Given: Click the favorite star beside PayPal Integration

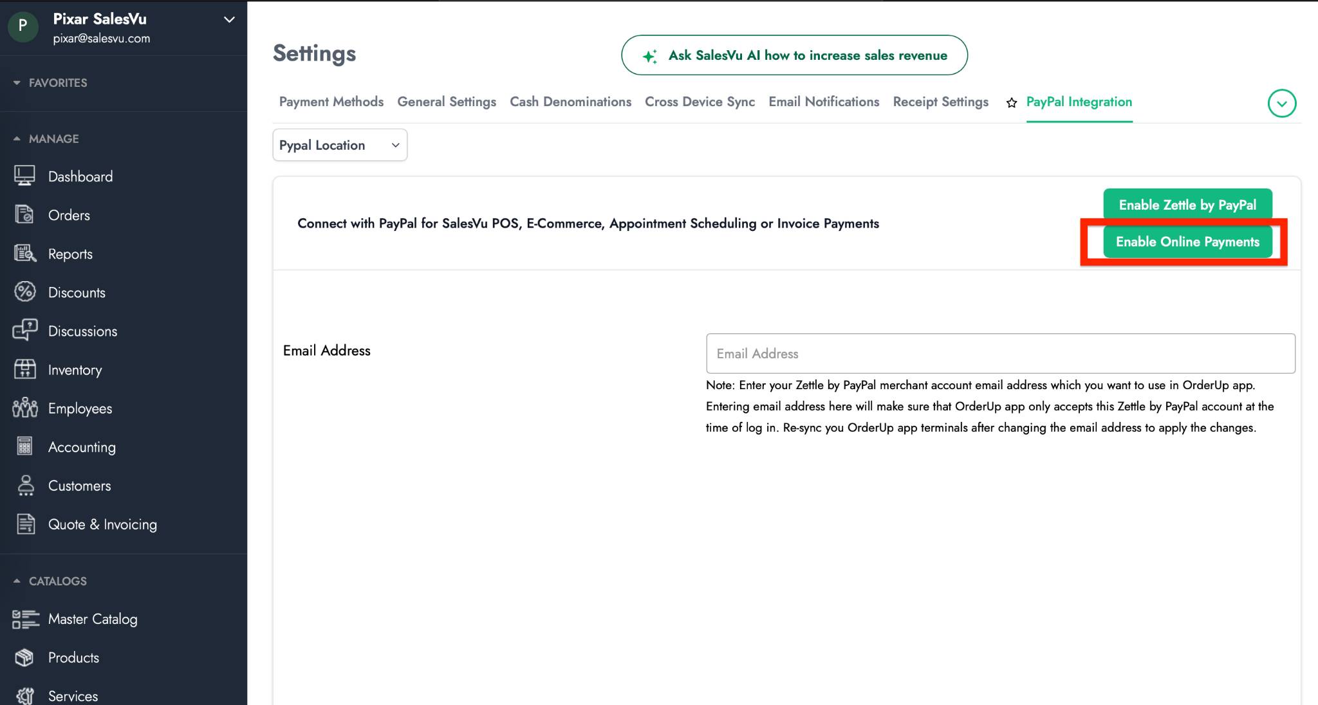Looking at the screenshot, I should pos(1012,103).
